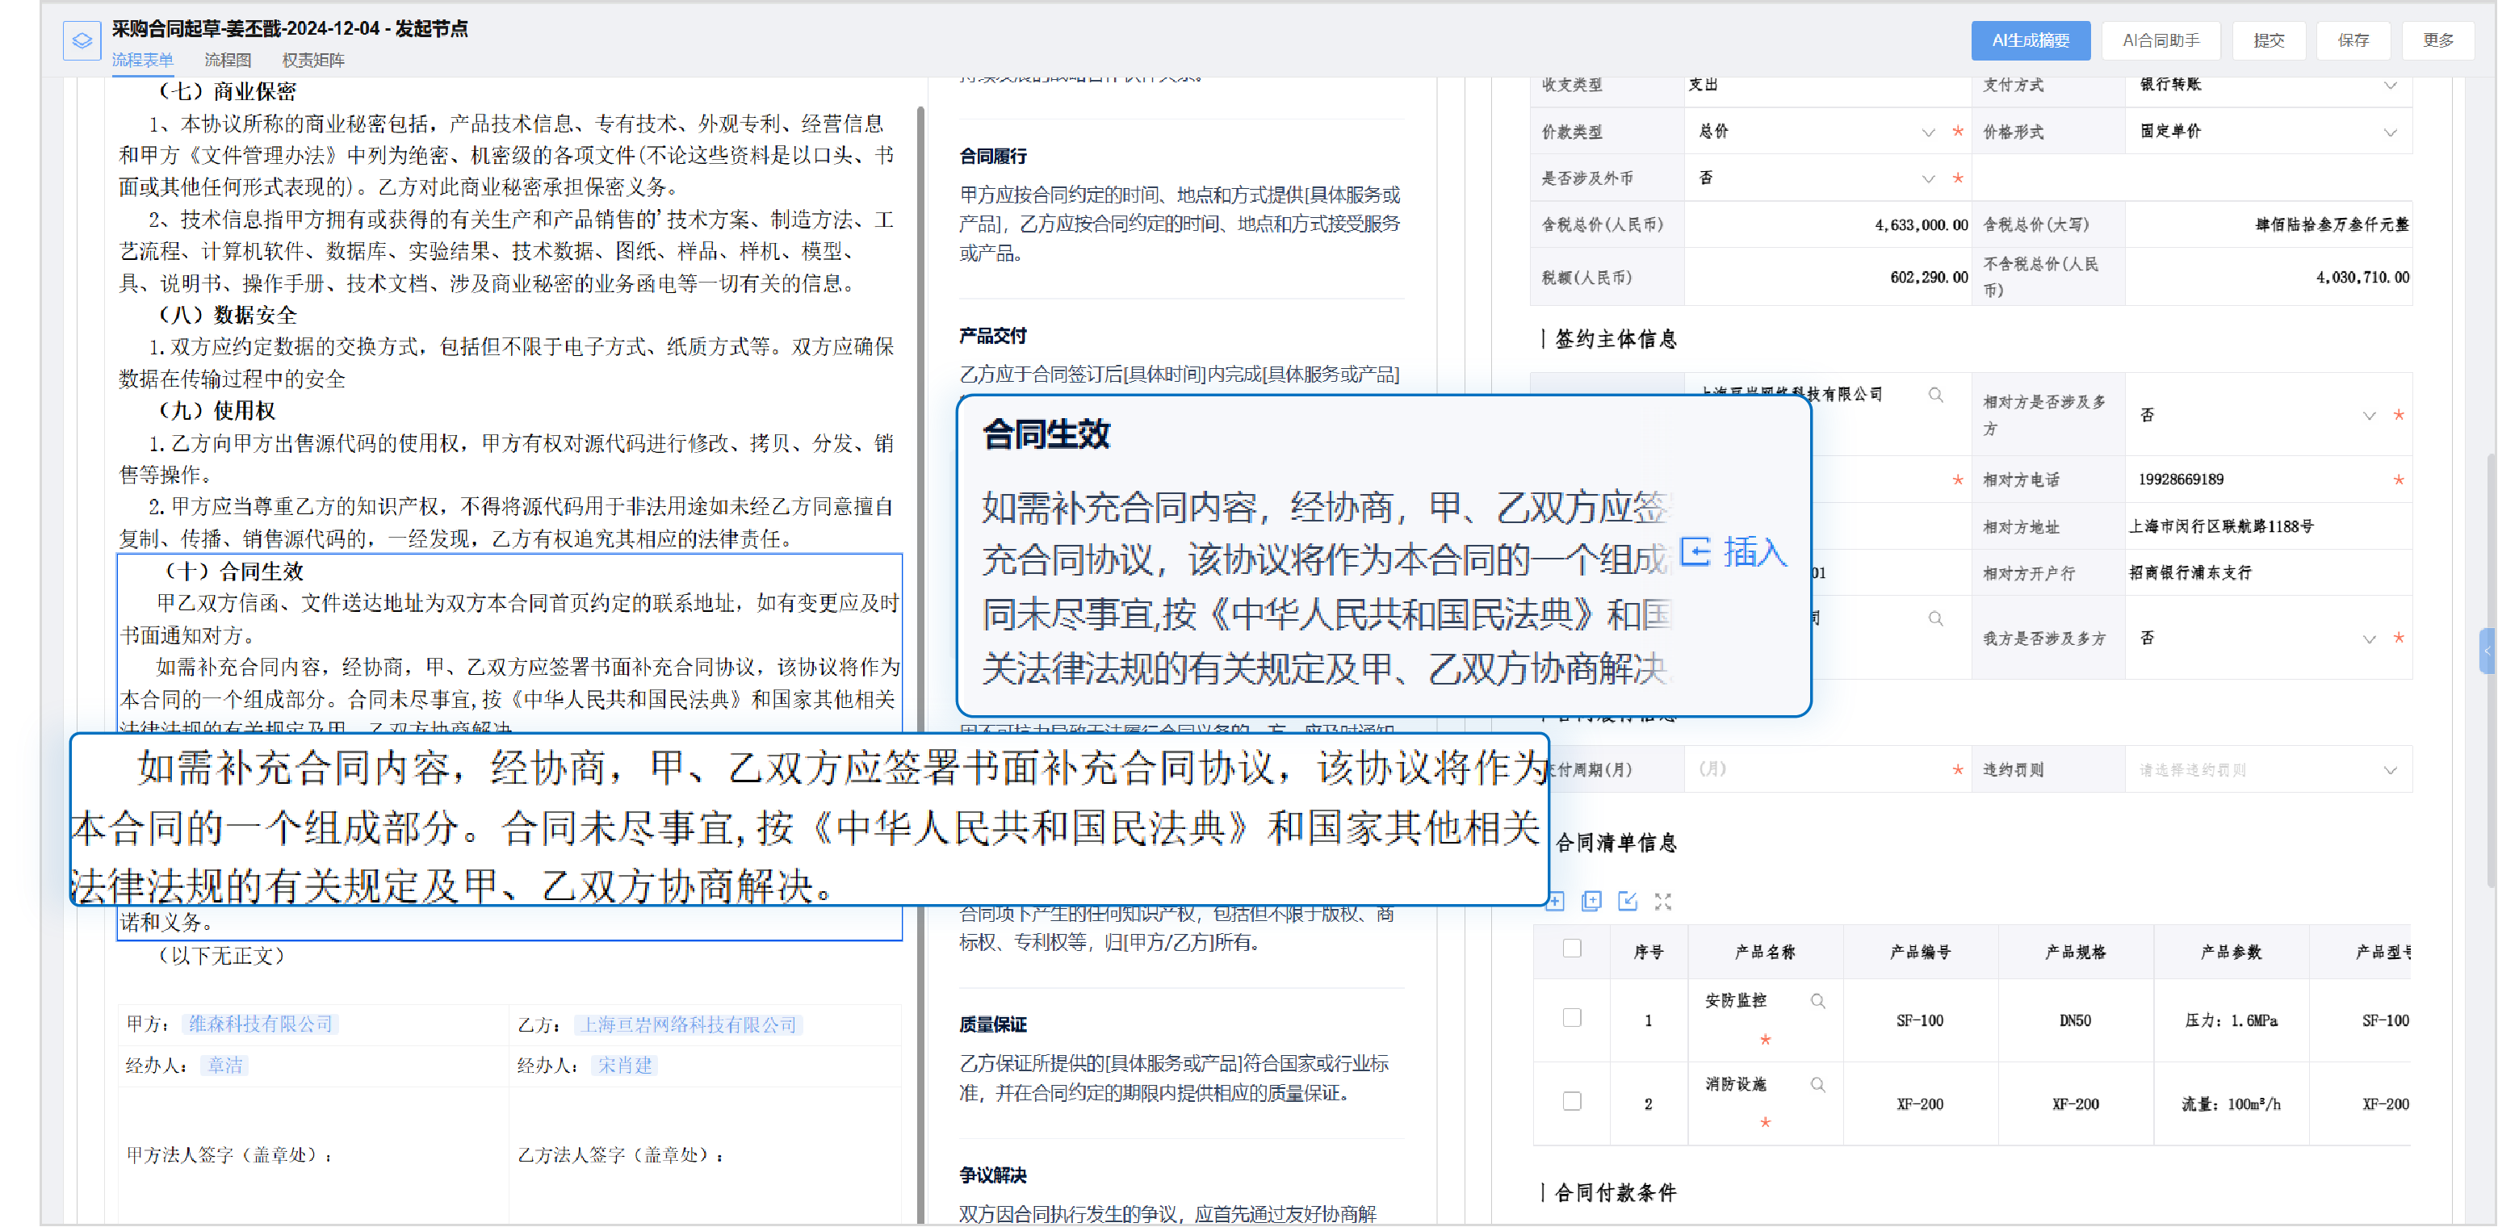Screen dimensions: 2498x1227
Task: Click the search icon next to 安防监控
Action: point(1817,1001)
